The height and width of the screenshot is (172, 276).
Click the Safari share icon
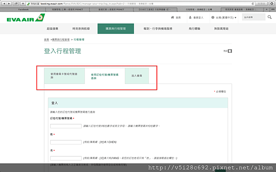(16, 4)
